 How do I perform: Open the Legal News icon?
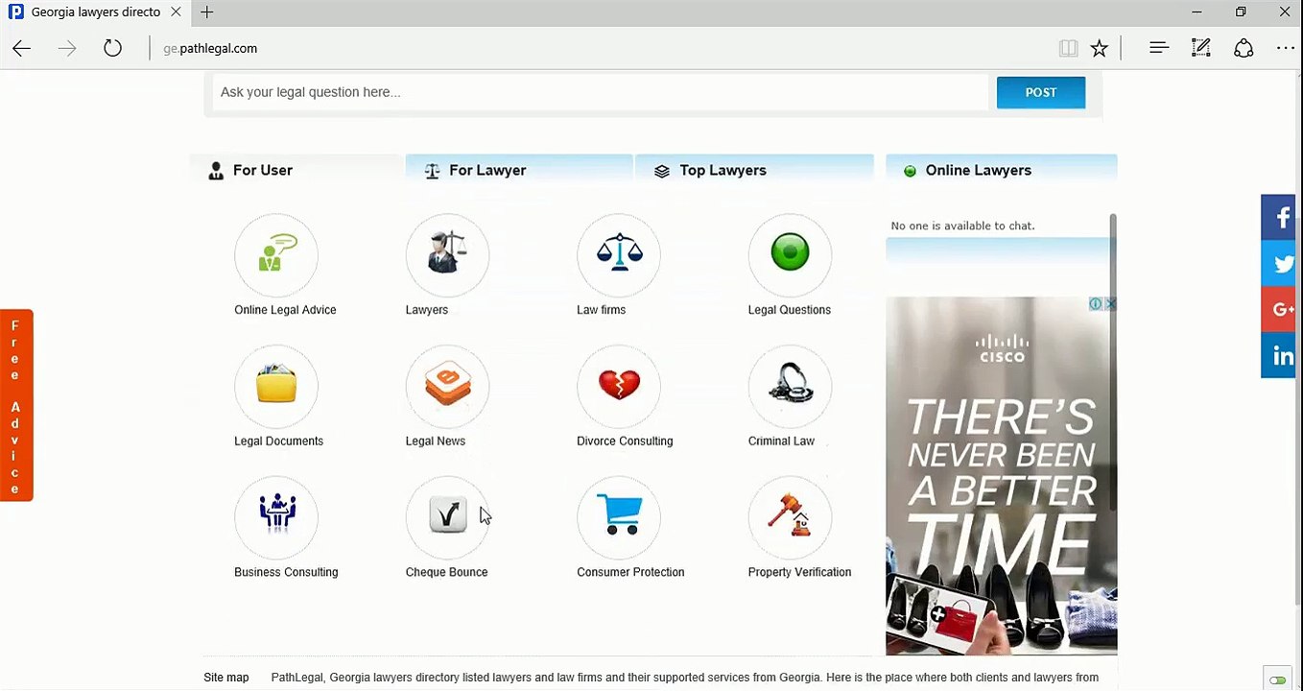coord(447,387)
